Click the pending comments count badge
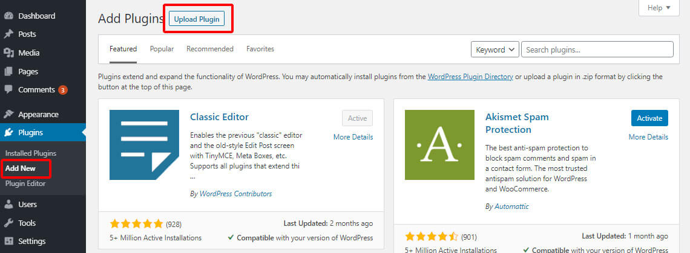Viewport: 690px width, 253px height. pos(63,90)
